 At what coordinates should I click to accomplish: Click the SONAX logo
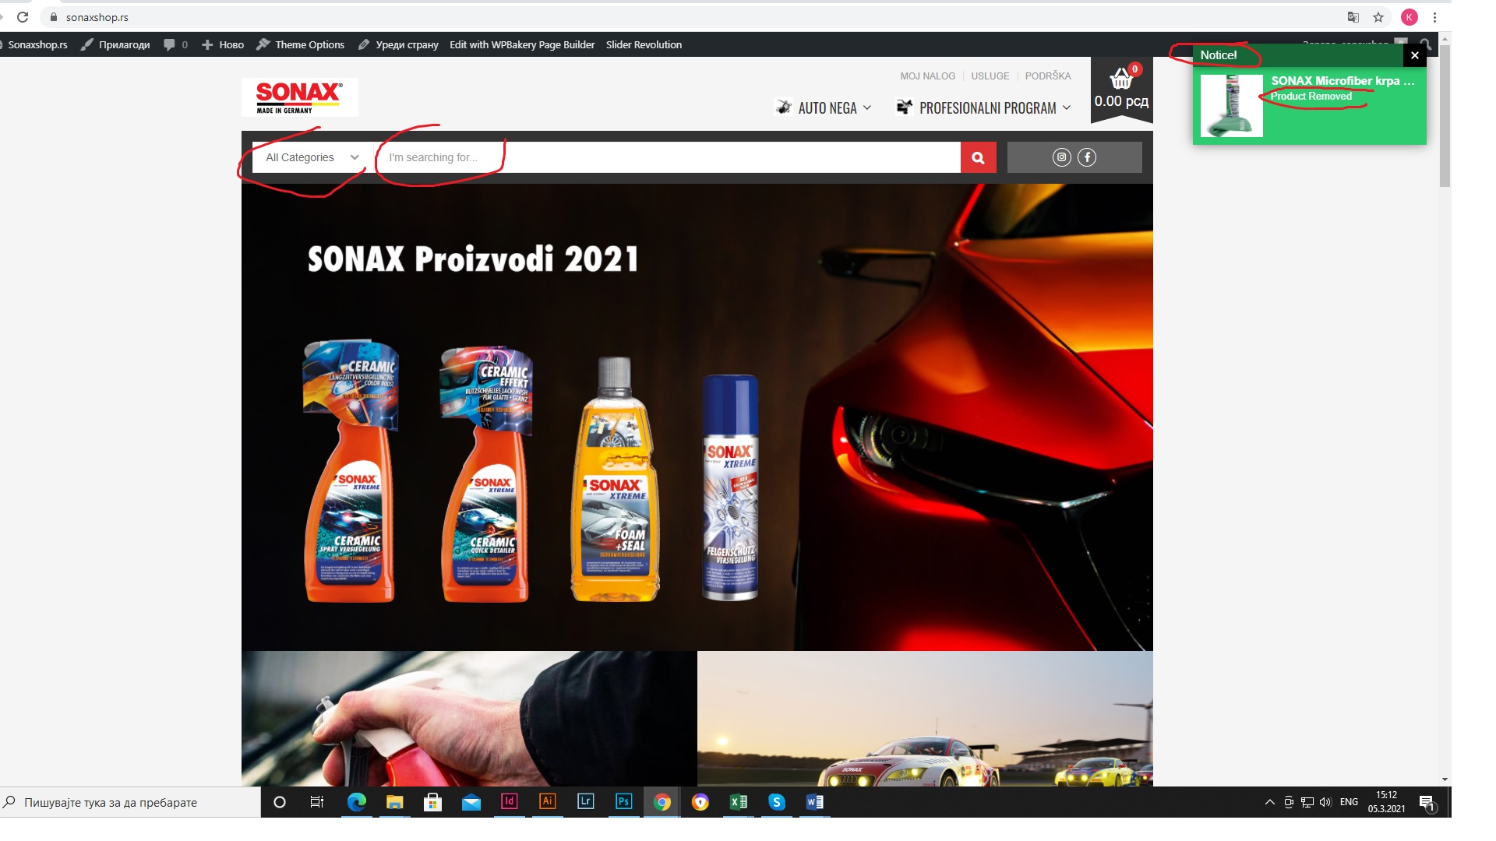point(299,97)
